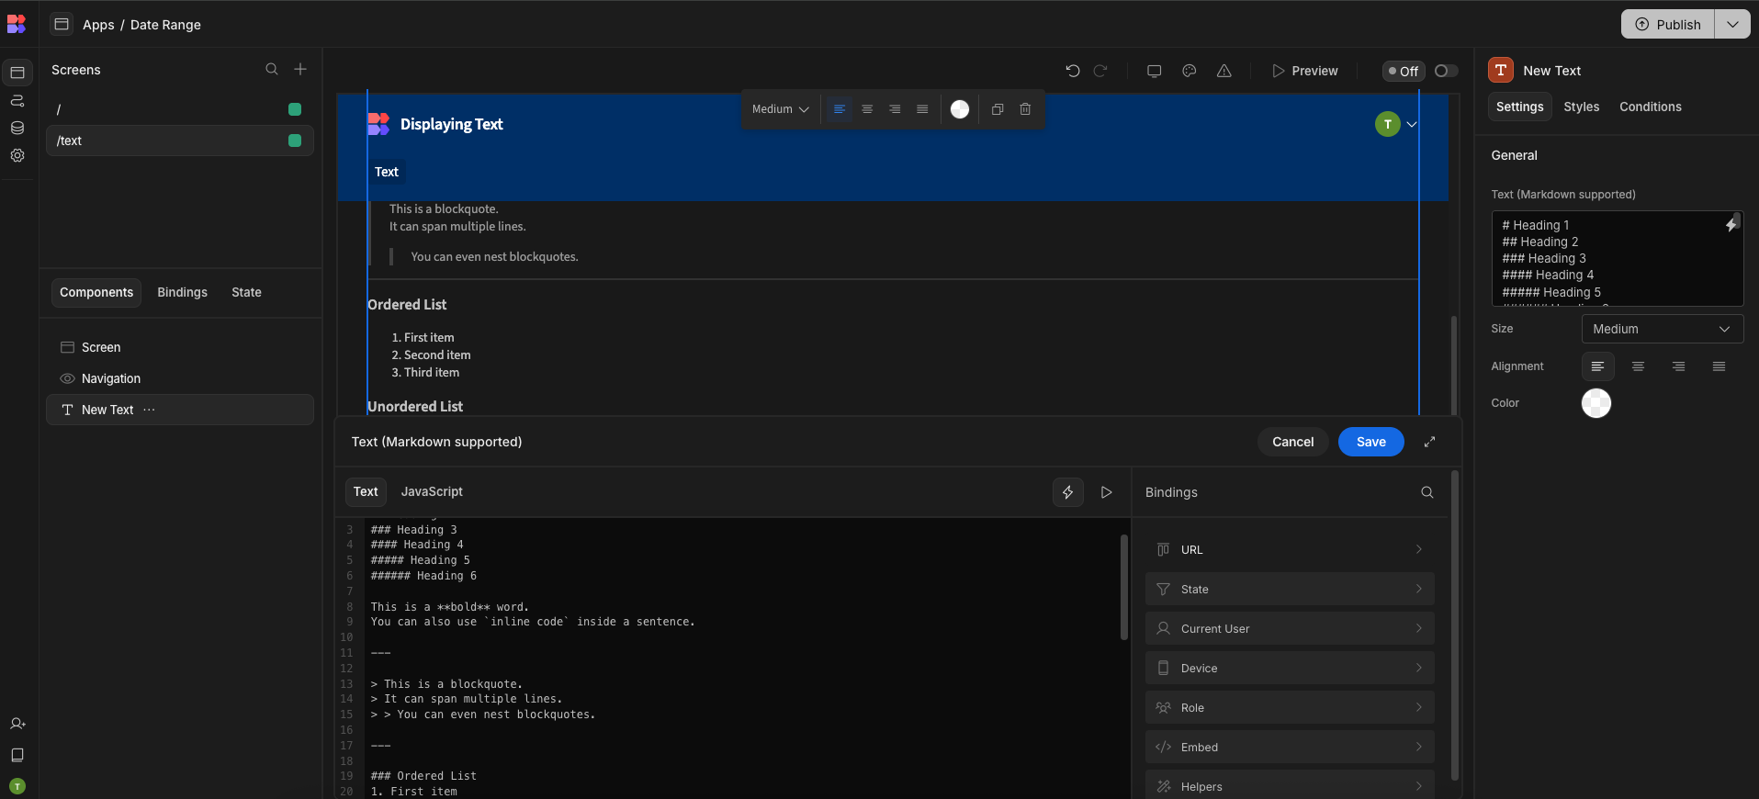Open the warnings triangle icon
This screenshot has height=799, width=1759.
click(x=1224, y=71)
